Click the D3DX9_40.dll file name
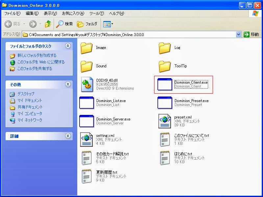The width and height of the screenshot is (263, 197). [107, 80]
